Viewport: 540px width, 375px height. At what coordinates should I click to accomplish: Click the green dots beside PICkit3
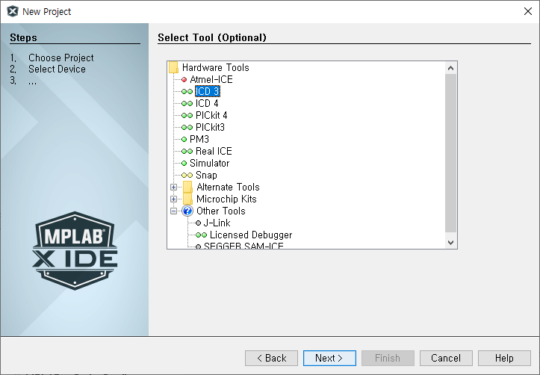(x=187, y=128)
